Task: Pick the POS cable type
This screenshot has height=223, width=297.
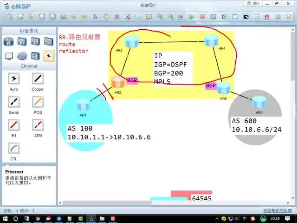Action: 38,102
